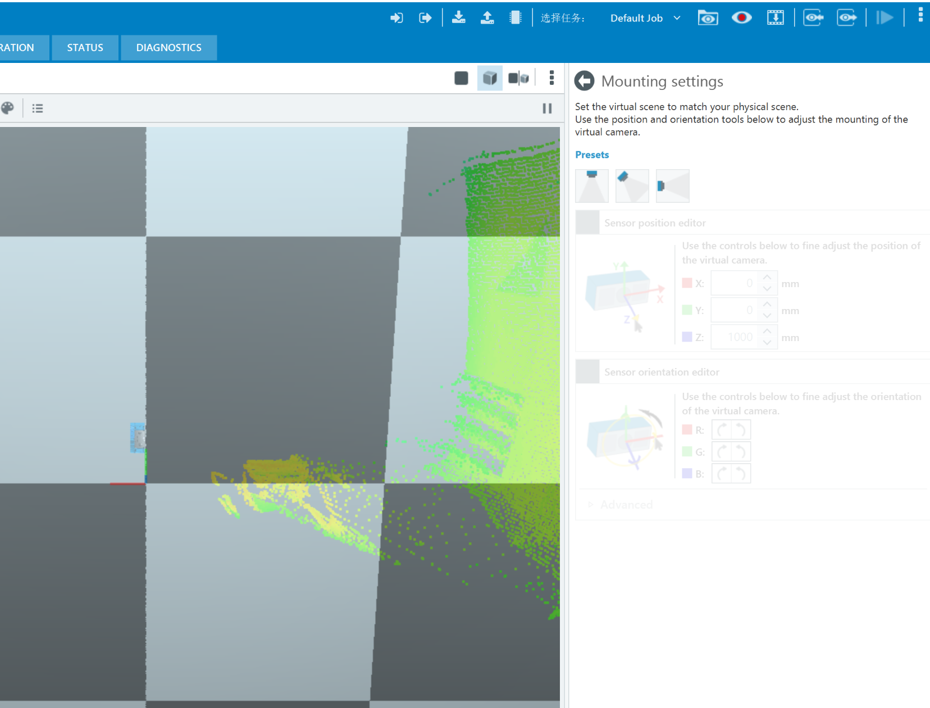930x708 pixels.
Task: Select the split 2D/3D view icon
Action: pos(518,78)
